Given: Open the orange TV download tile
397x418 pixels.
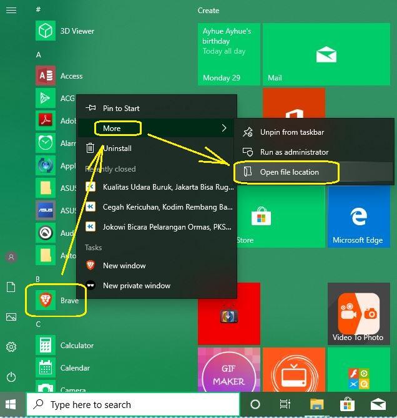Looking at the screenshot, I should click(294, 369).
